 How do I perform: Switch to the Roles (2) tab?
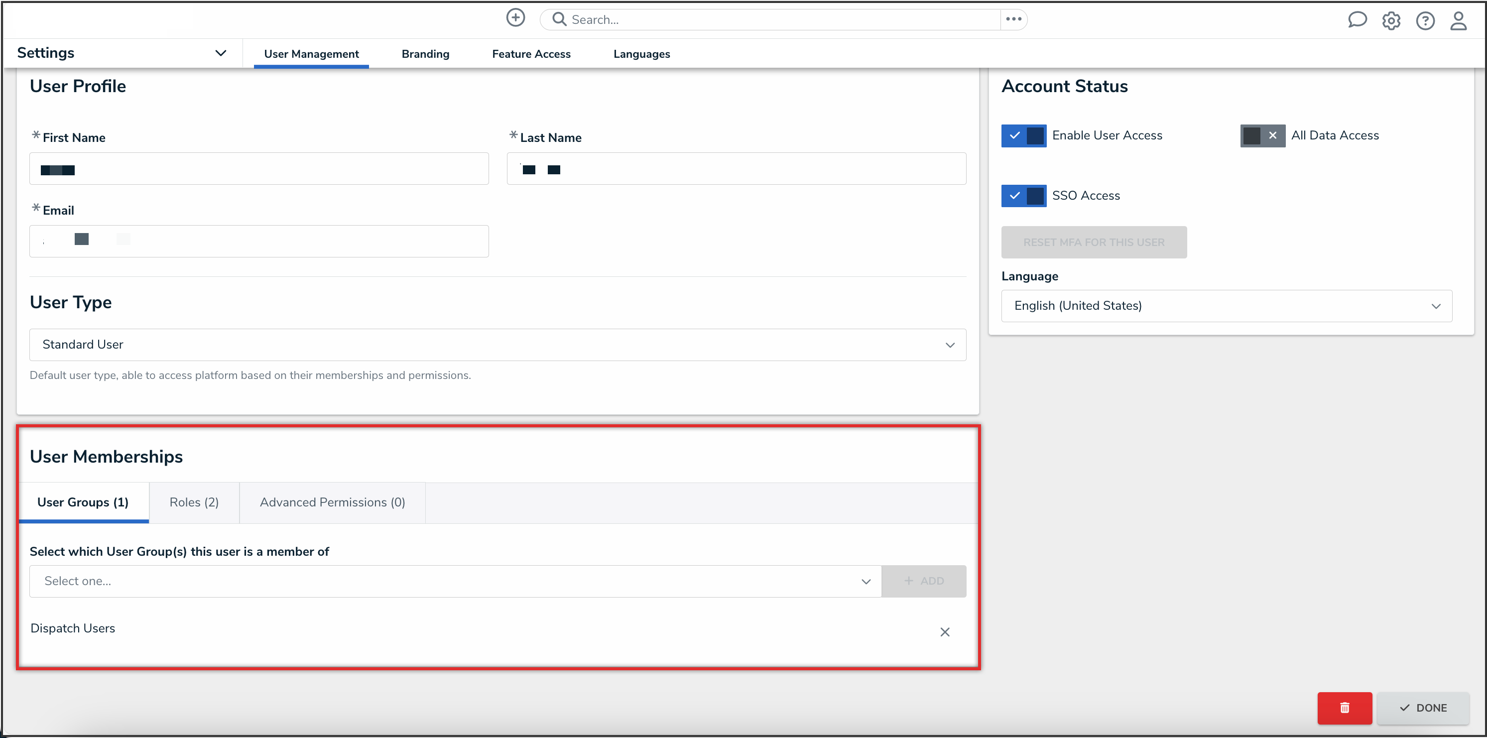coord(194,502)
